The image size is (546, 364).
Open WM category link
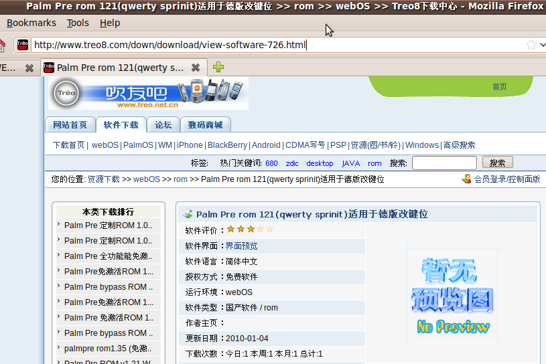[165, 145]
